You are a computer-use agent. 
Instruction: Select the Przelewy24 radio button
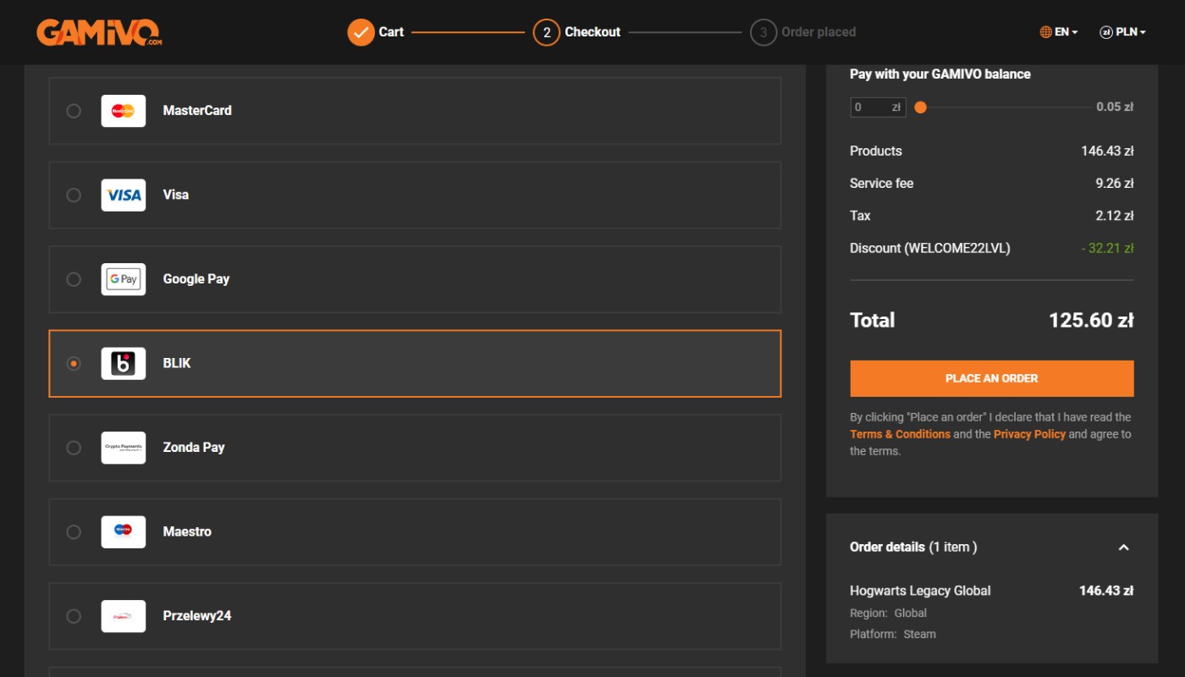click(x=74, y=616)
